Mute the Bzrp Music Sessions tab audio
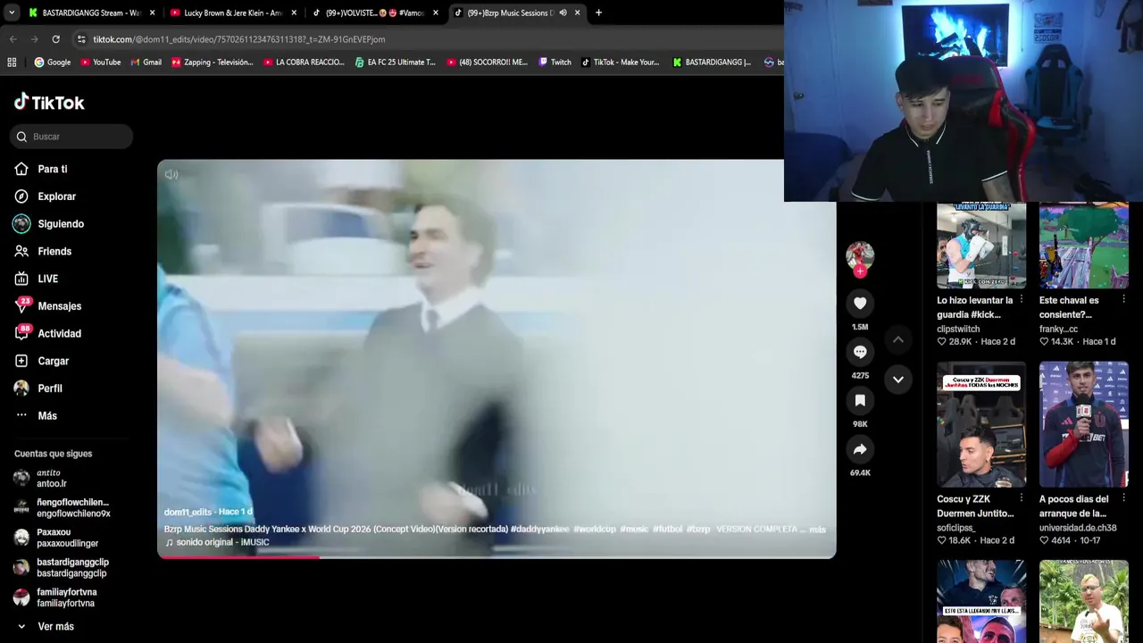This screenshot has width=1143, height=643. tap(563, 13)
